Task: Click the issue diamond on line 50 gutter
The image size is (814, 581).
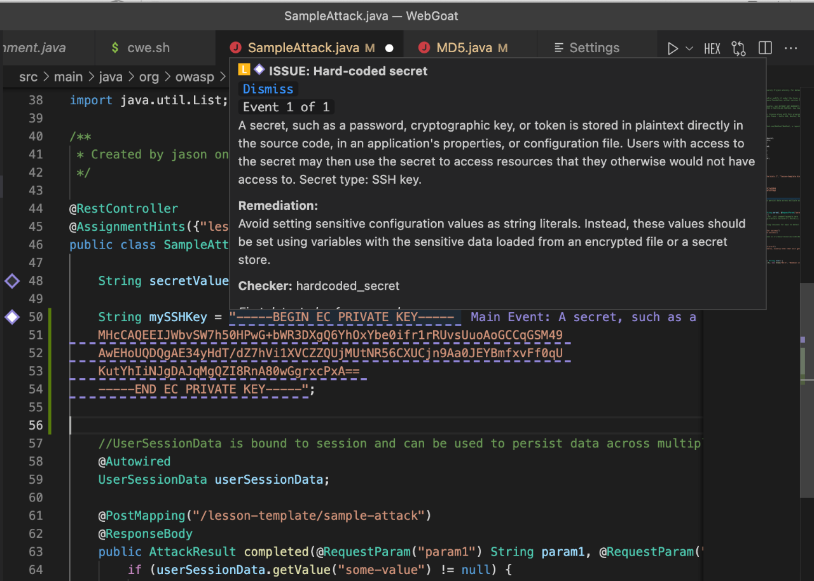Action: (x=12, y=317)
